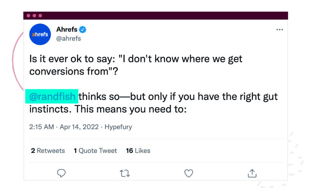
Task: Click the Hypefury source label
Action: point(118,127)
